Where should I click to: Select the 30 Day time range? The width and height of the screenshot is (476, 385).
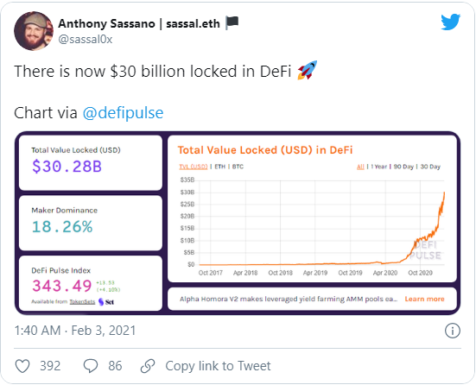click(430, 167)
